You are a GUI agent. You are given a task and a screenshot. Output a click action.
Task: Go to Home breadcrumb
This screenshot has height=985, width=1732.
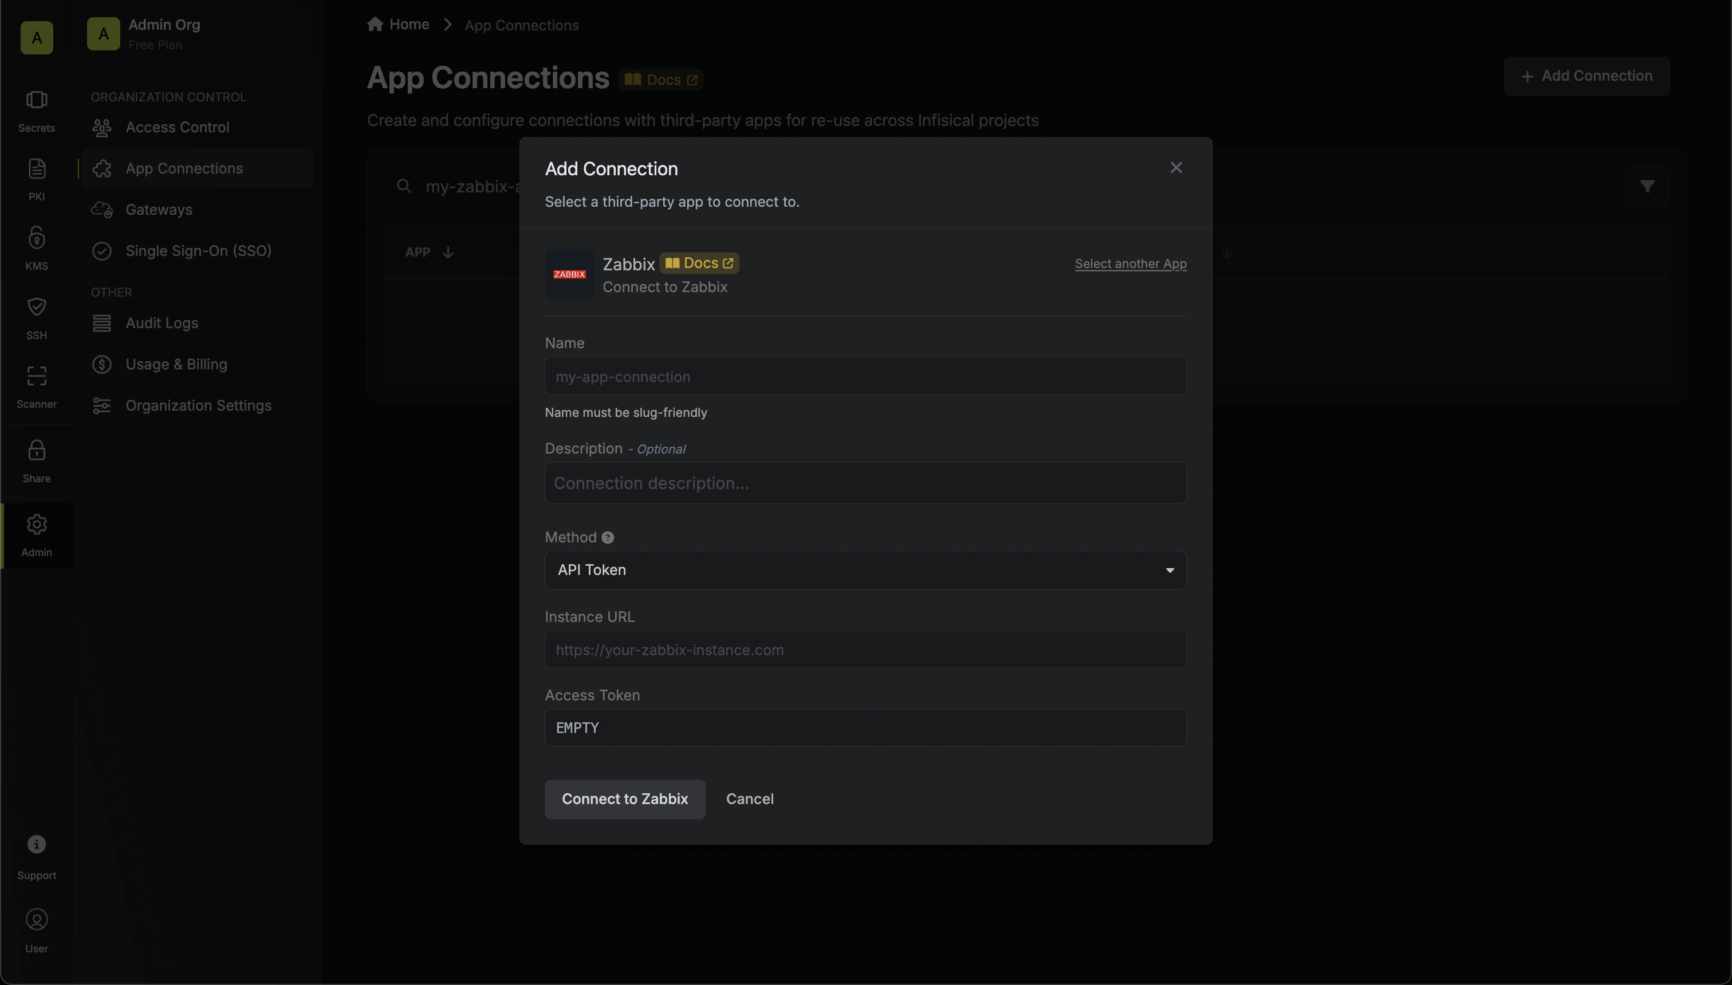(398, 25)
